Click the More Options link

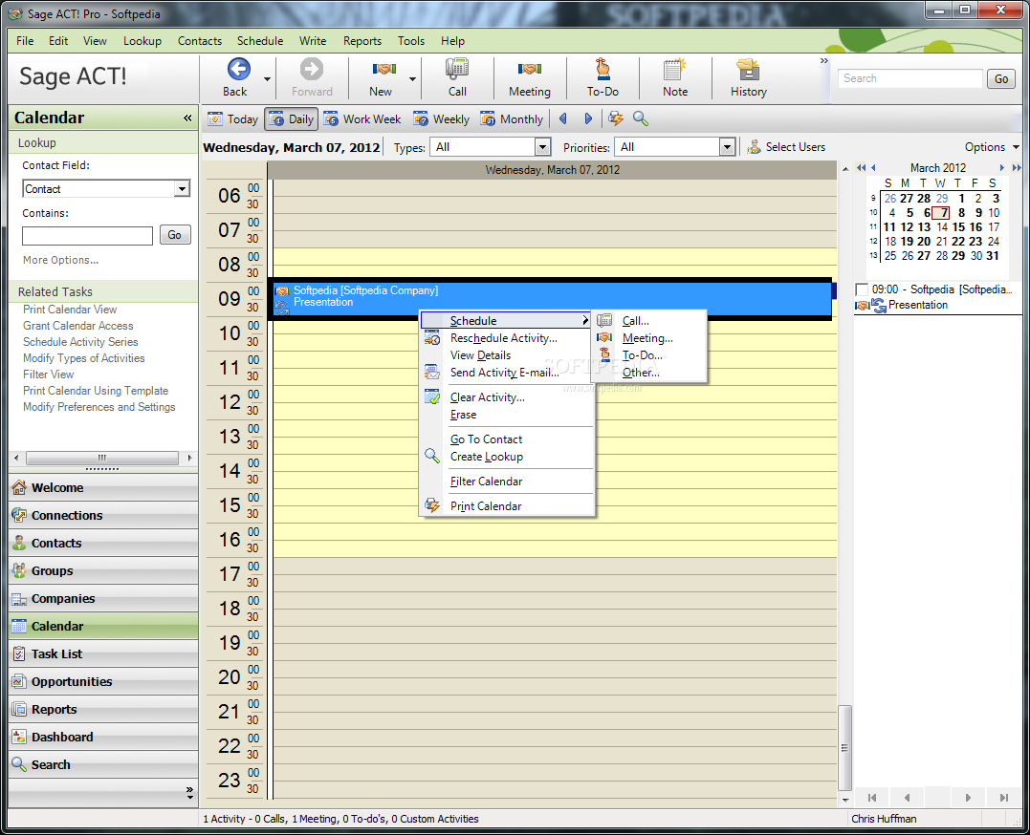pyautogui.click(x=60, y=260)
